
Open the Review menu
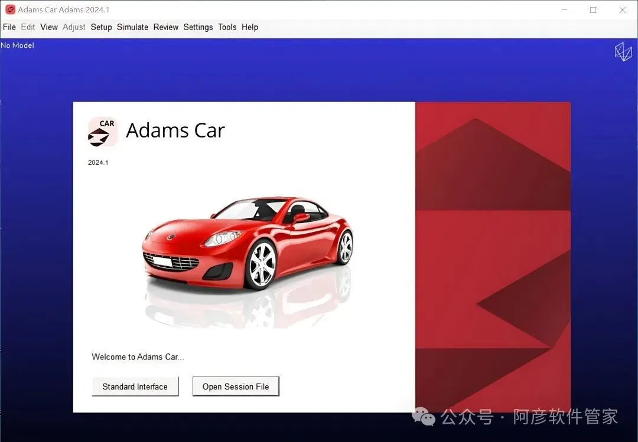pyautogui.click(x=165, y=27)
